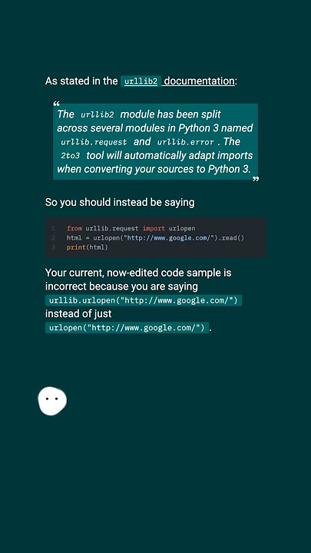This screenshot has height=553, width=311.
Task: Click the closing quotation mark icon
Action: point(256,179)
